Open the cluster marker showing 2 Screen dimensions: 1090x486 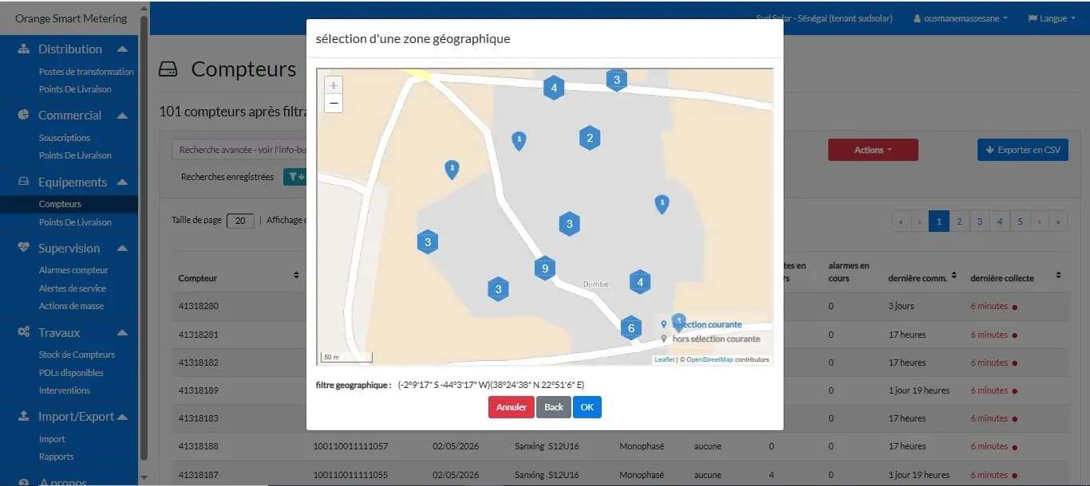click(x=590, y=138)
